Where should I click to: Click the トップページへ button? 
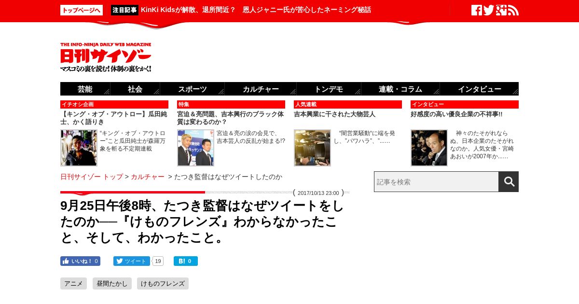pos(82,10)
